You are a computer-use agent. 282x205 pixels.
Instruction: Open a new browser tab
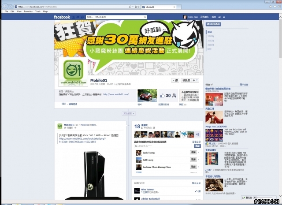[178, 7]
